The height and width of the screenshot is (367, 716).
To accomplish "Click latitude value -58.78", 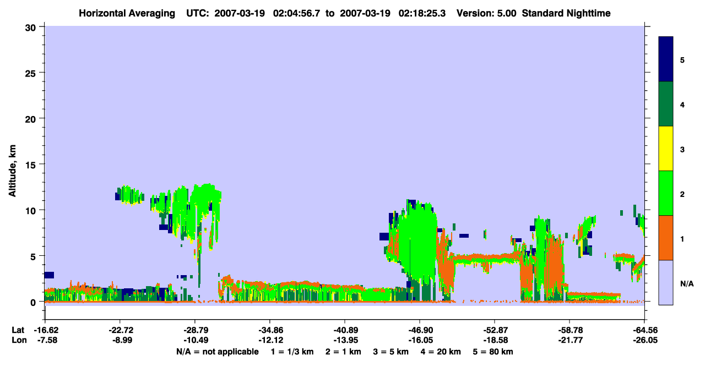I will [569, 330].
